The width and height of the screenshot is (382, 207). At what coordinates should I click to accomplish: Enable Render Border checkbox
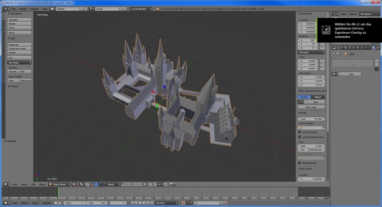point(299,163)
